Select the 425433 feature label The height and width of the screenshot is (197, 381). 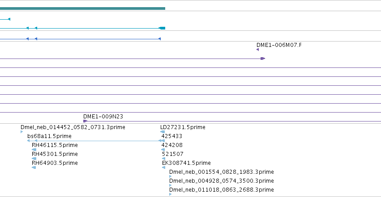172,136
